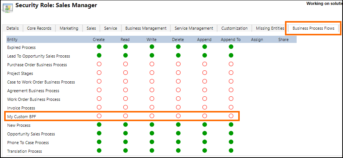Click the Create column header
The width and height of the screenshot is (343, 158).
point(99,39)
